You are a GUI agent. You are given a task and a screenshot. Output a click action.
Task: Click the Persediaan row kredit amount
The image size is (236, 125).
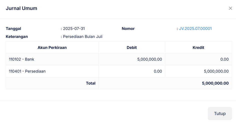click(216, 71)
